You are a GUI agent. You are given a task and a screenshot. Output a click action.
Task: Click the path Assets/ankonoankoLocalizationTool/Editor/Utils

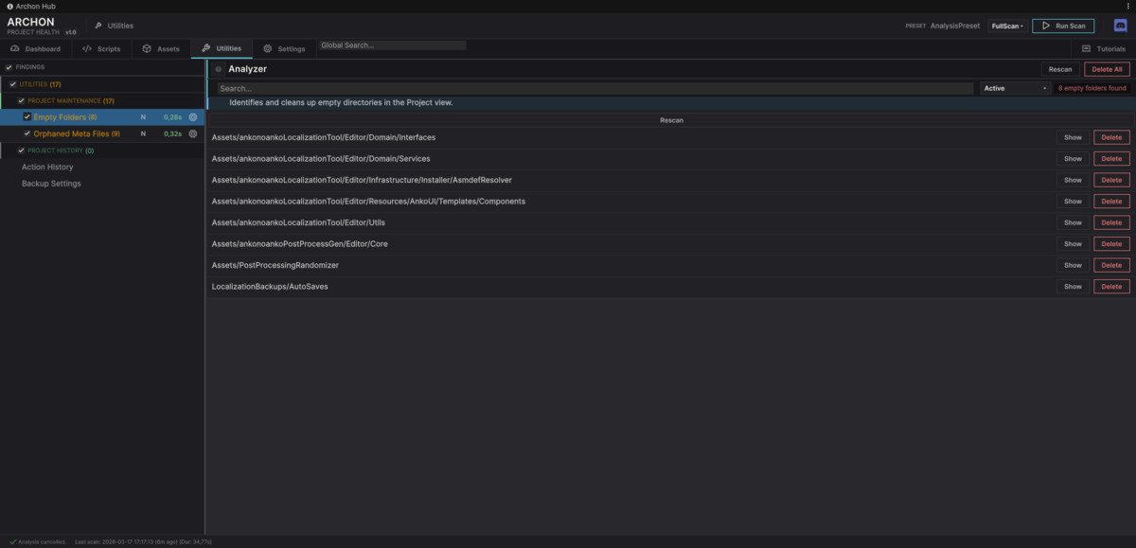point(298,222)
